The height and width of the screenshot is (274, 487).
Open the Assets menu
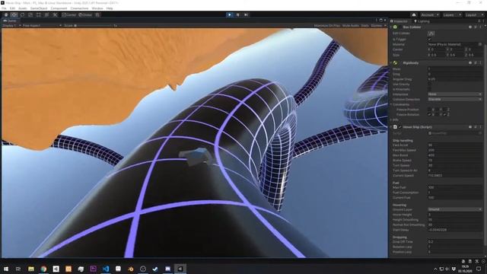23,8
